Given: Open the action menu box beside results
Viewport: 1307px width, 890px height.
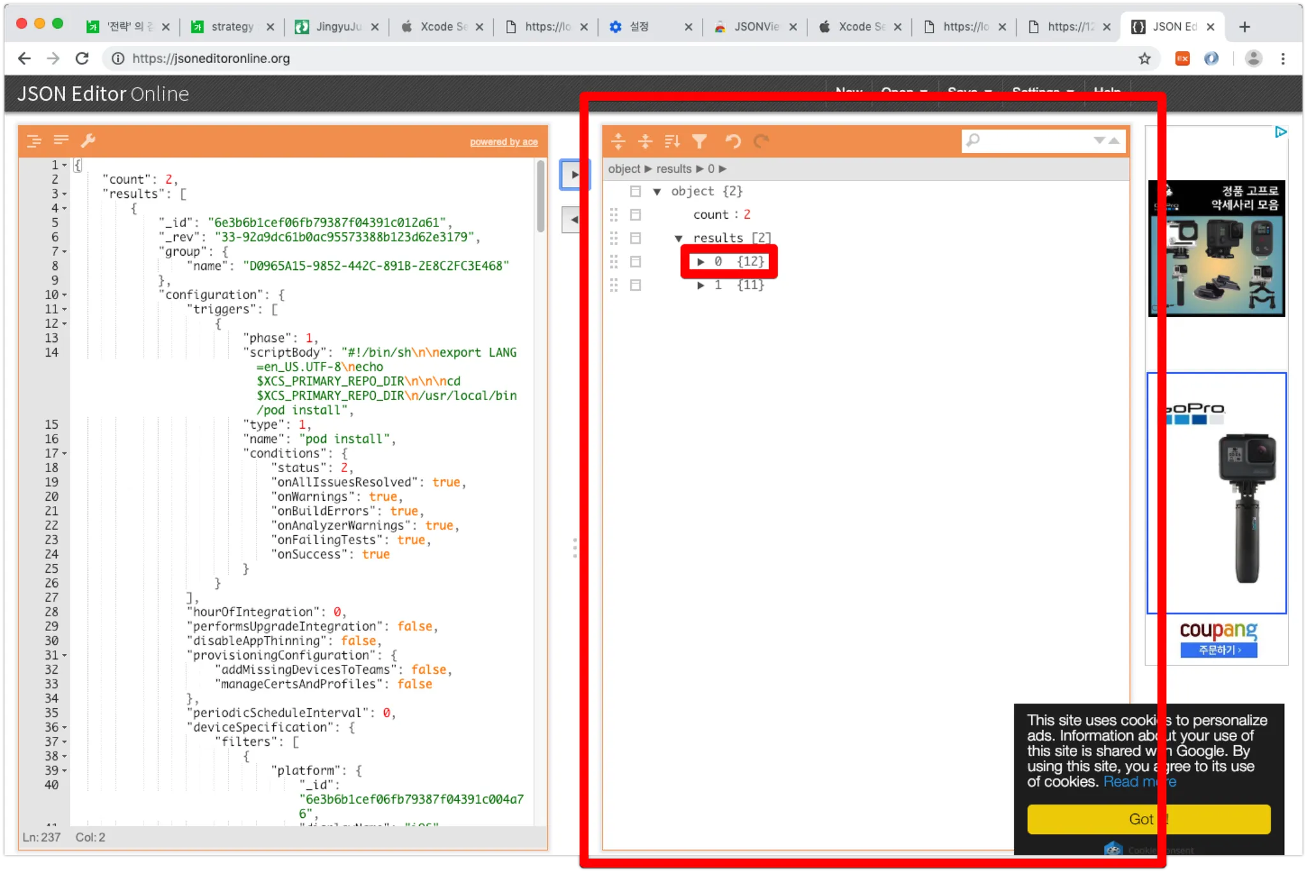Looking at the screenshot, I should pyautogui.click(x=635, y=238).
